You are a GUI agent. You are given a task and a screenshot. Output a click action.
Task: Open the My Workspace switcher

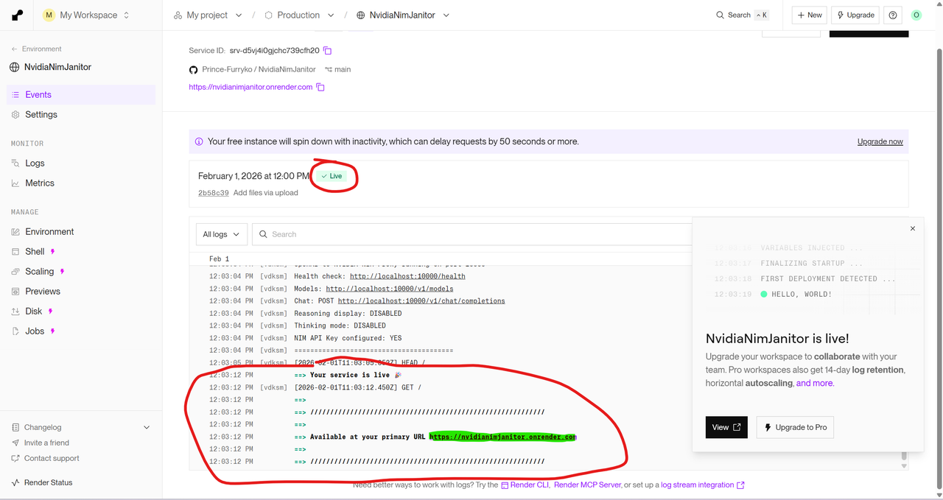click(86, 15)
